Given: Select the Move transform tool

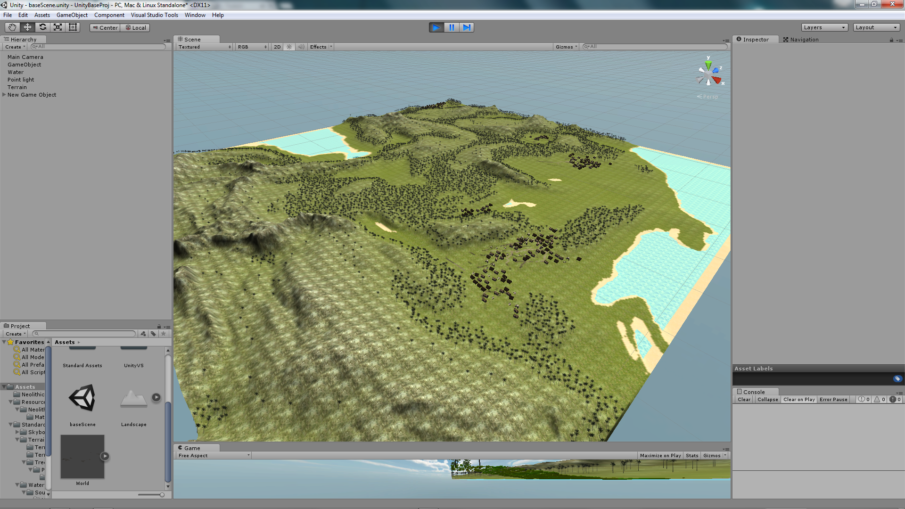Looking at the screenshot, I should tap(27, 27).
